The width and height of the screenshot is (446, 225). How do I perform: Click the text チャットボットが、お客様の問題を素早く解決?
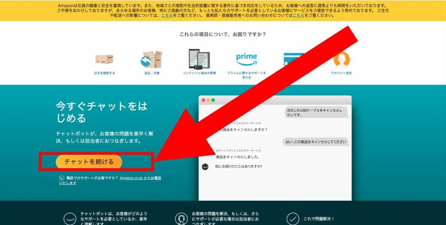tap(105, 137)
